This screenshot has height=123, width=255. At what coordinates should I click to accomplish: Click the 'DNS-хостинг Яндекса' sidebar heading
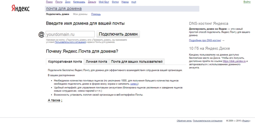point(209,24)
